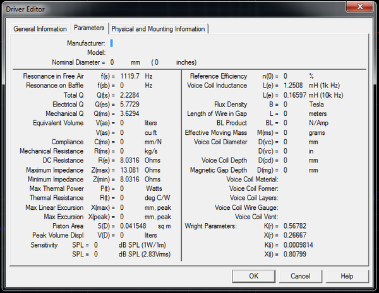Image resolution: width=379 pixels, height=293 pixels.
Task: Select the Parameters tab
Action: click(89, 28)
